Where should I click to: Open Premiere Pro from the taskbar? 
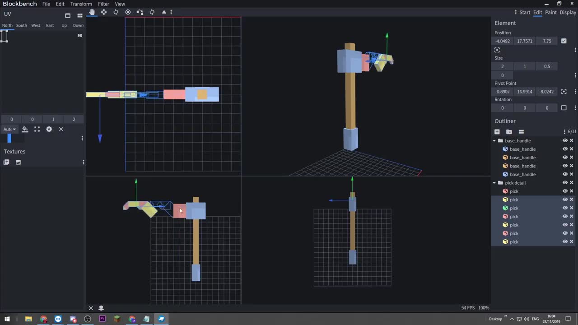pos(102,319)
